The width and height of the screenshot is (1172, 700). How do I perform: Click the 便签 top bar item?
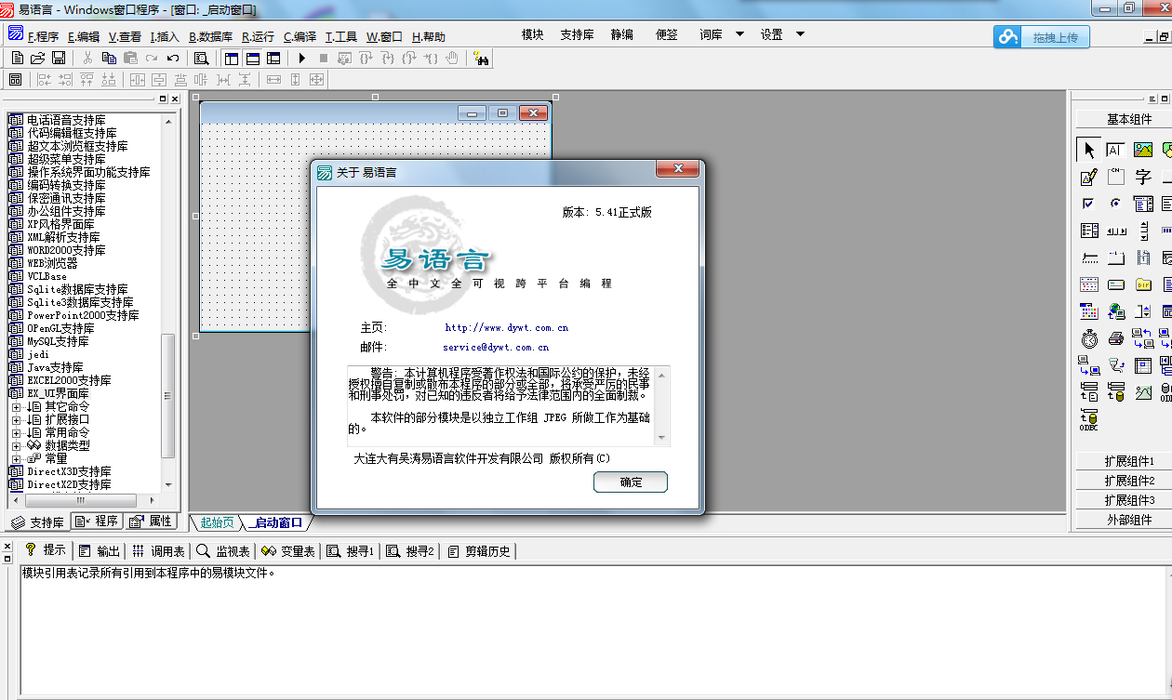click(667, 34)
